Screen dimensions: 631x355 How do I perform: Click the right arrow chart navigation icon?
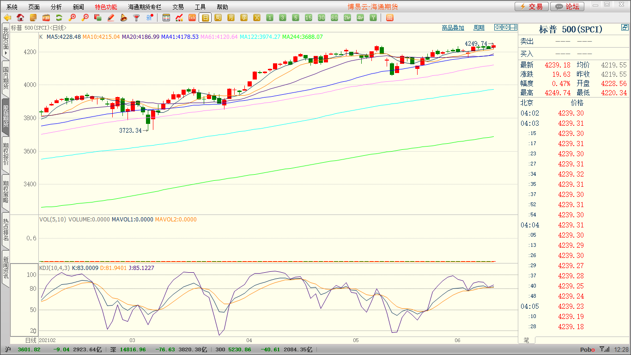pyautogui.click(x=506, y=28)
